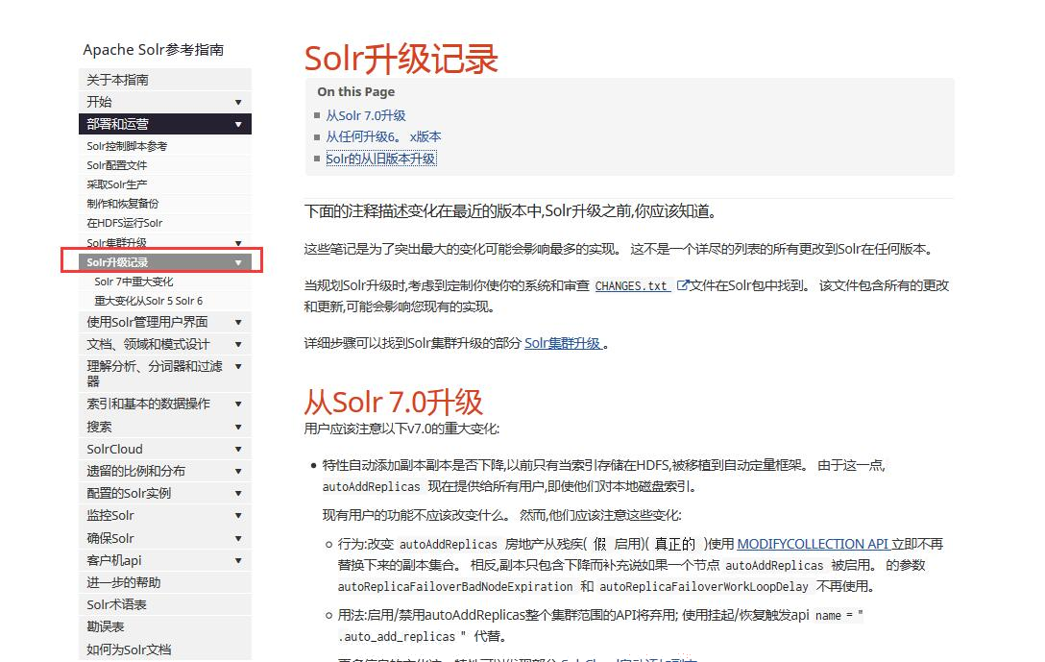Open 客户机api sidebar section
Image resolution: width=1045 pixels, height=662 pixels.
pos(114,561)
